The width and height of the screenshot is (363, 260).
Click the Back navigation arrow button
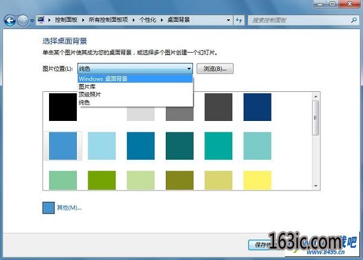pos(10,20)
